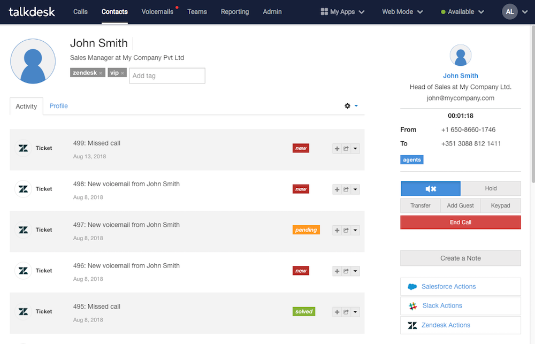Click the Slack Actions logo icon
535x344 pixels.
412,306
